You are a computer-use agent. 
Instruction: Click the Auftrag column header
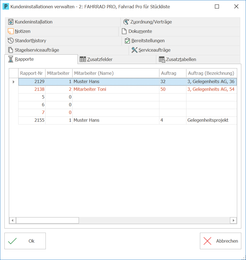click(173, 73)
